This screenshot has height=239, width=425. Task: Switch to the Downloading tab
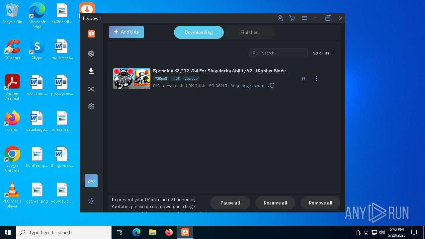pos(199,32)
